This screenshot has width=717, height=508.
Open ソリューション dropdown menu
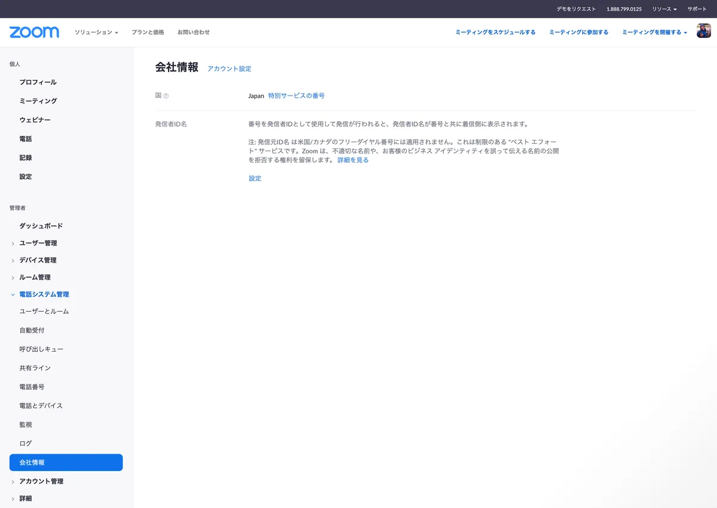coord(96,32)
